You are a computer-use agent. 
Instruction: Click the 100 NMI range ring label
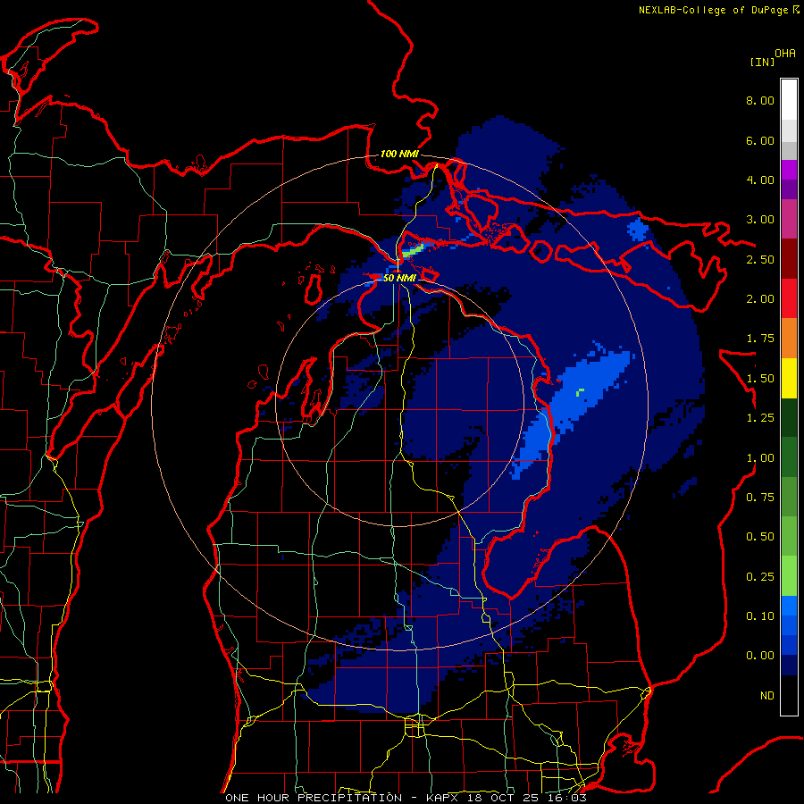pyautogui.click(x=399, y=154)
